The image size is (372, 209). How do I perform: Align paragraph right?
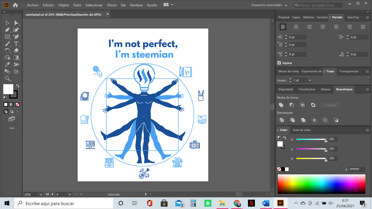coord(310,27)
